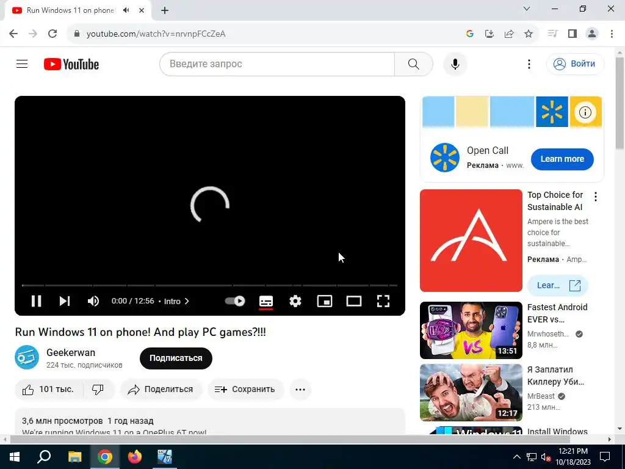Go to the YouTube home logo
Image resolution: width=625 pixels, height=469 pixels.
pos(71,64)
